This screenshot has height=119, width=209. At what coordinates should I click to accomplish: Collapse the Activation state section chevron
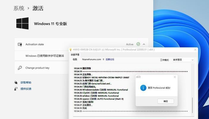coord(144,44)
